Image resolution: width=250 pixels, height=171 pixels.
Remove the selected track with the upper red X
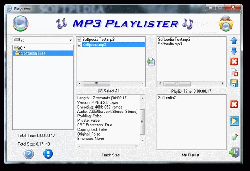click(234, 62)
